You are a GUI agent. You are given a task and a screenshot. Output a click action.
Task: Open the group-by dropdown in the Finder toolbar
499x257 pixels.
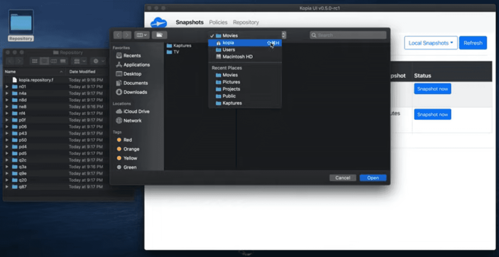[x=80, y=61]
